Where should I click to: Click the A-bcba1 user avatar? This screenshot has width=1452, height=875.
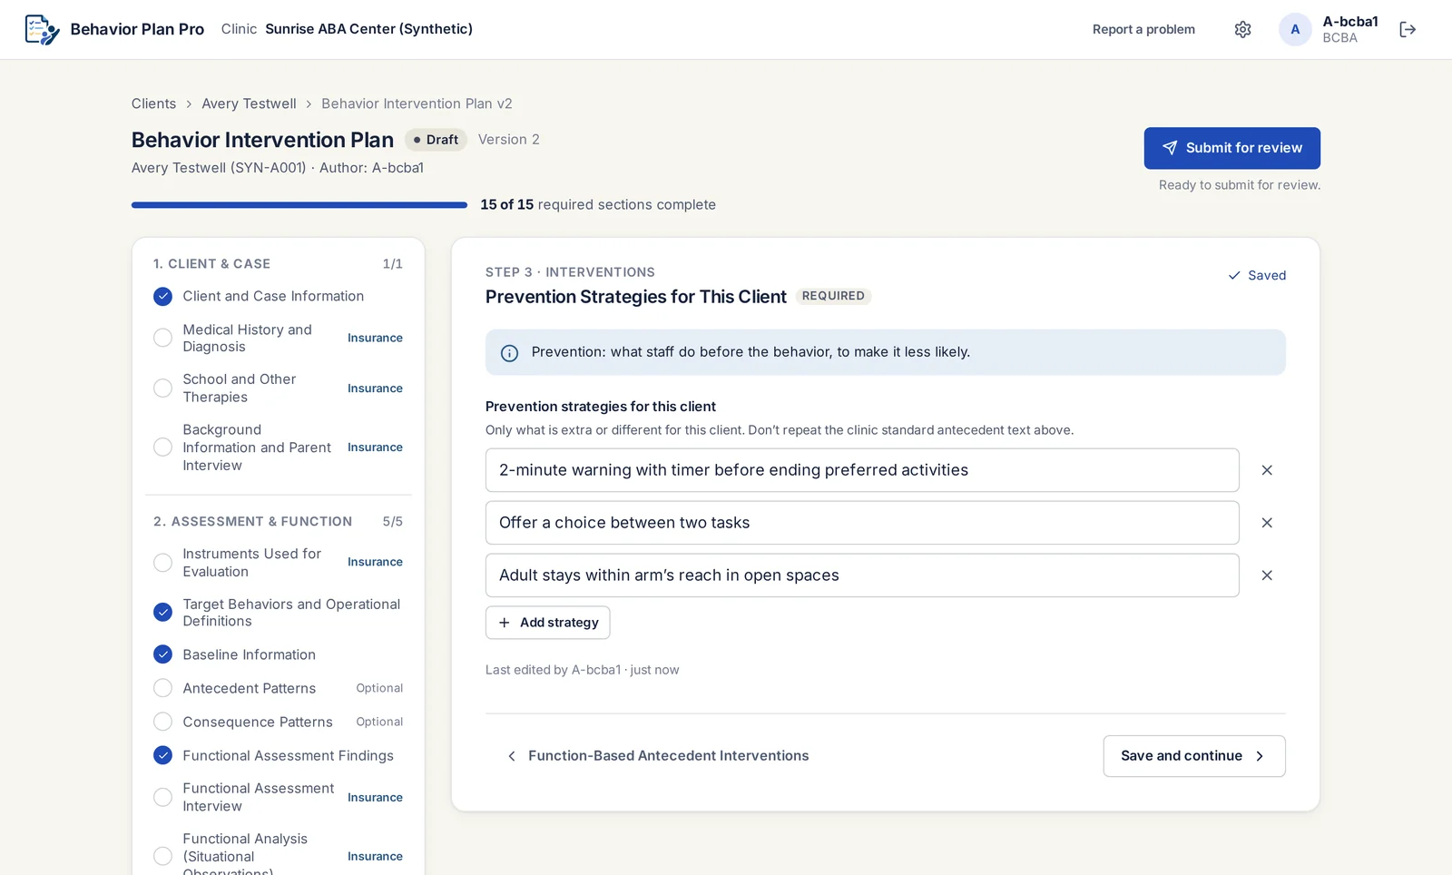[1295, 29]
